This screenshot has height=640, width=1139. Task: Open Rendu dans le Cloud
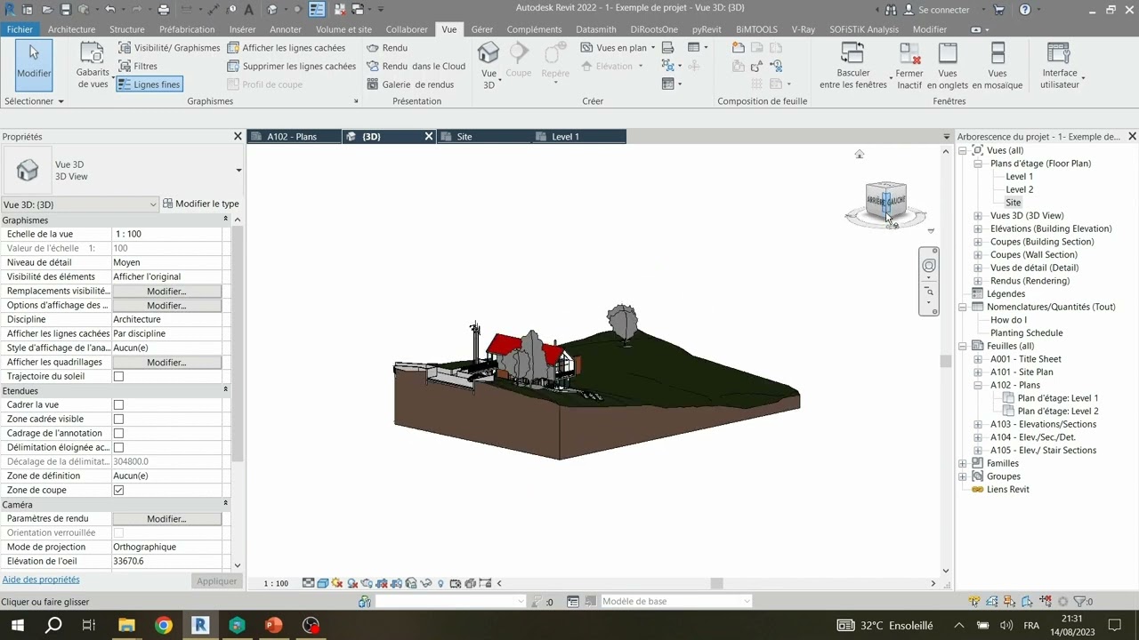tap(416, 66)
